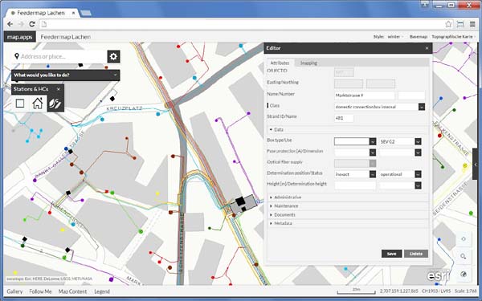This screenshot has height=301, width=482.
Task: Open the search settings gear
Action: 113,56
